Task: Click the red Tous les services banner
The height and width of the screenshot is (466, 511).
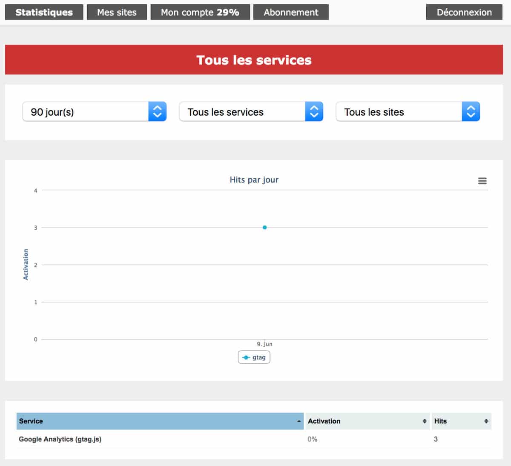Action: point(254,60)
